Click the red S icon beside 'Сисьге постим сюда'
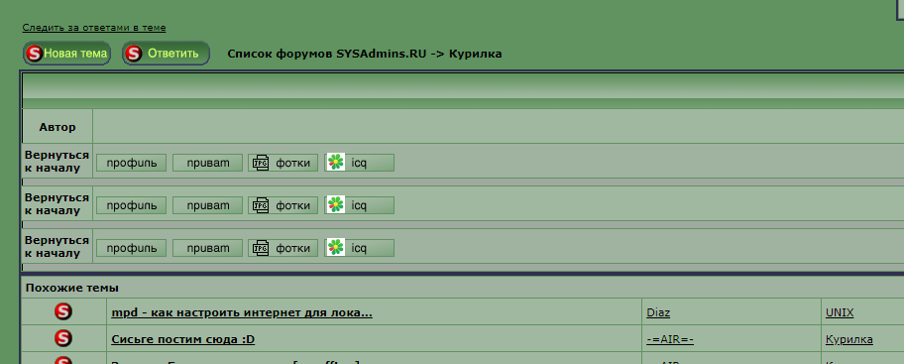 [63, 338]
